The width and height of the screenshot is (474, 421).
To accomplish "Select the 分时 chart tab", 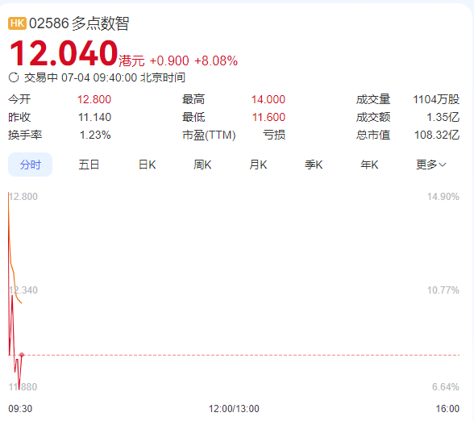I will point(31,165).
